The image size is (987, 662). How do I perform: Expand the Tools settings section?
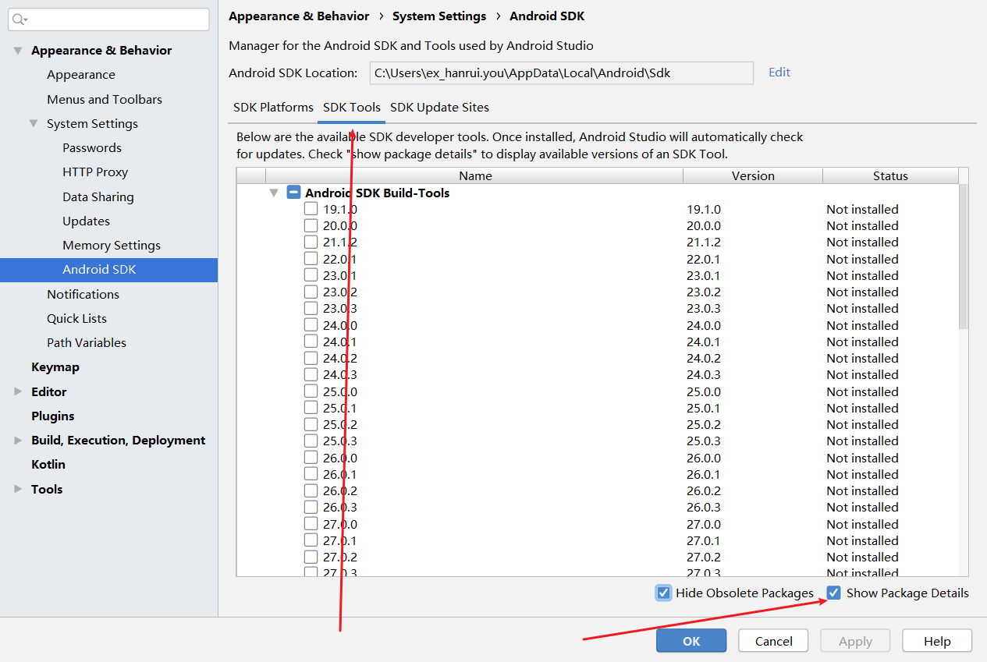pyautogui.click(x=18, y=489)
